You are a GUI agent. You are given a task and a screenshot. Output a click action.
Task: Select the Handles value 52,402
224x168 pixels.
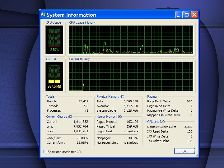tap(83, 101)
